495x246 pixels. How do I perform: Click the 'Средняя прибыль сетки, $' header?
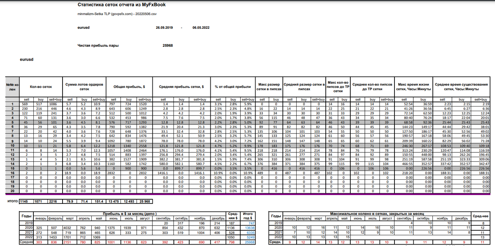(181, 87)
